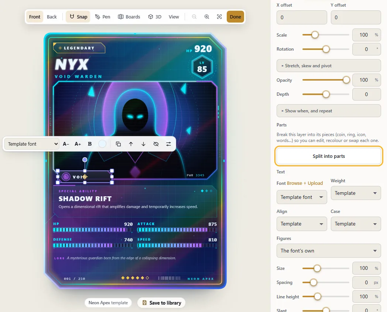387x312 pixels.
Task: Select the Pen tool
Action: [103, 17]
